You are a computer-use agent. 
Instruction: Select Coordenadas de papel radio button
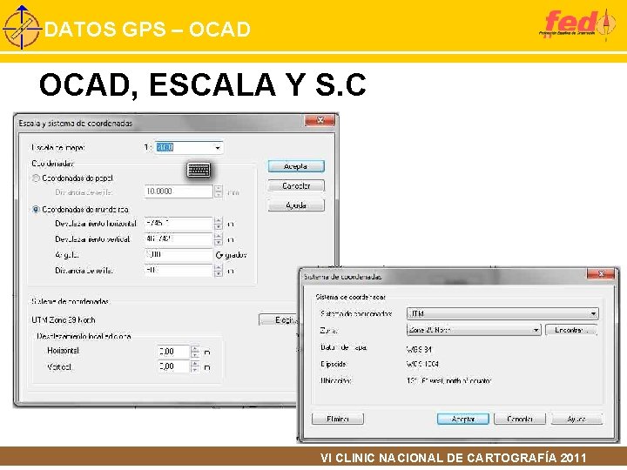pyautogui.click(x=36, y=178)
